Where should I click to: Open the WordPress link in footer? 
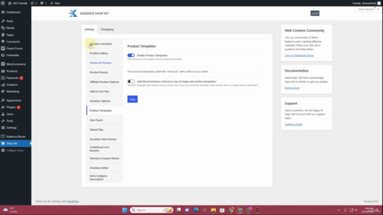point(73,201)
